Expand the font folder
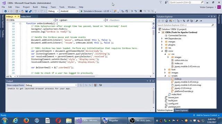 click(x=165, y=70)
